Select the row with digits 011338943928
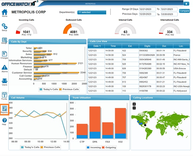This screenshot has width=193, height=157. pyautogui.click(x=139, y=55)
